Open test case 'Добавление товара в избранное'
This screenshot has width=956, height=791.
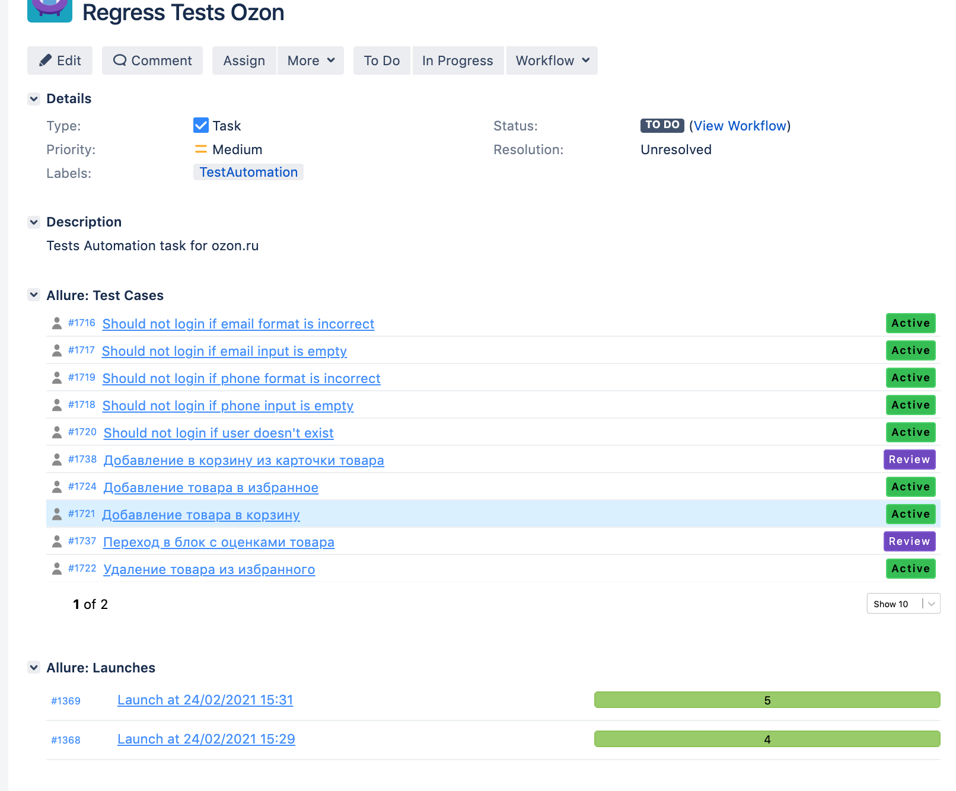pyautogui.click(x=211, y=487)
